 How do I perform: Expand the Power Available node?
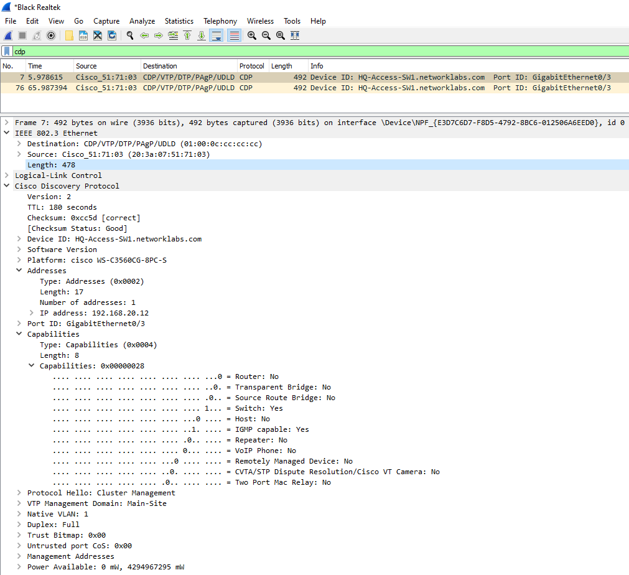[19, 566]
